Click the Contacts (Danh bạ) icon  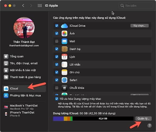point(64,49)
